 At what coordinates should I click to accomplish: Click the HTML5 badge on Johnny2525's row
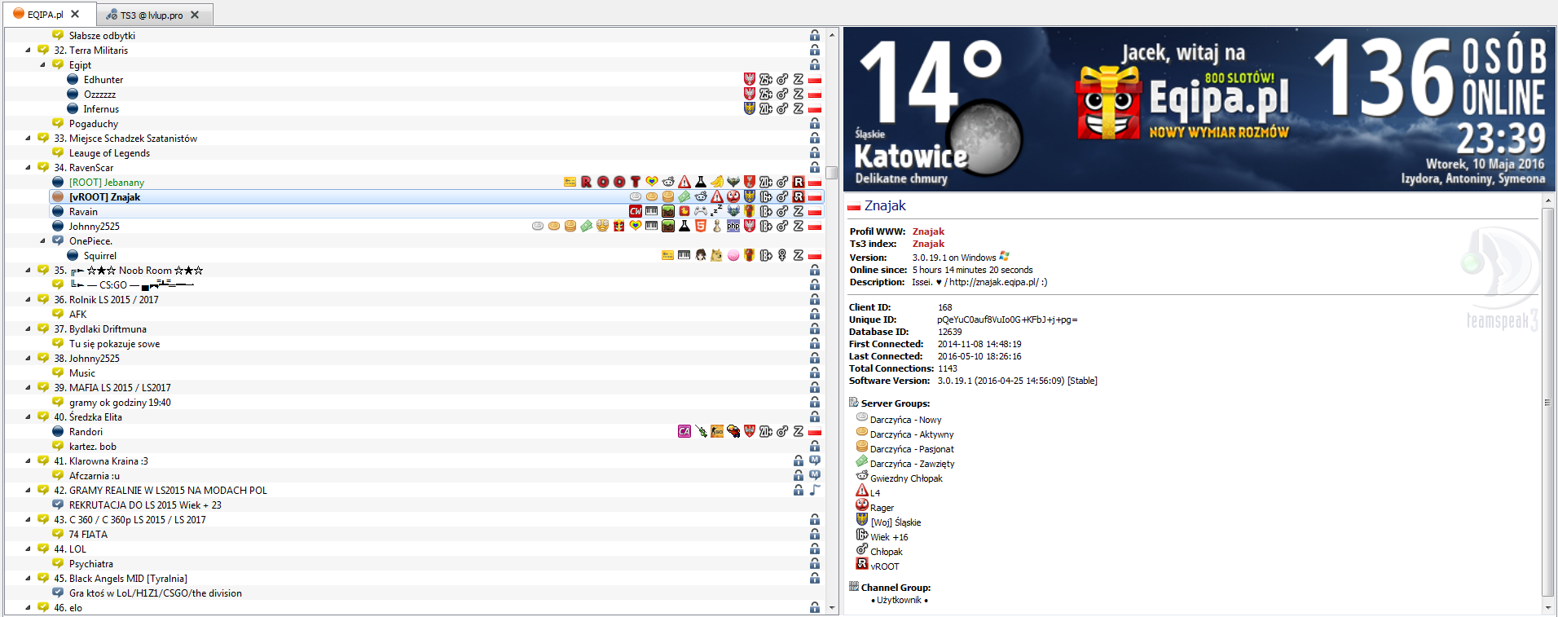click(x=701, y=227)
